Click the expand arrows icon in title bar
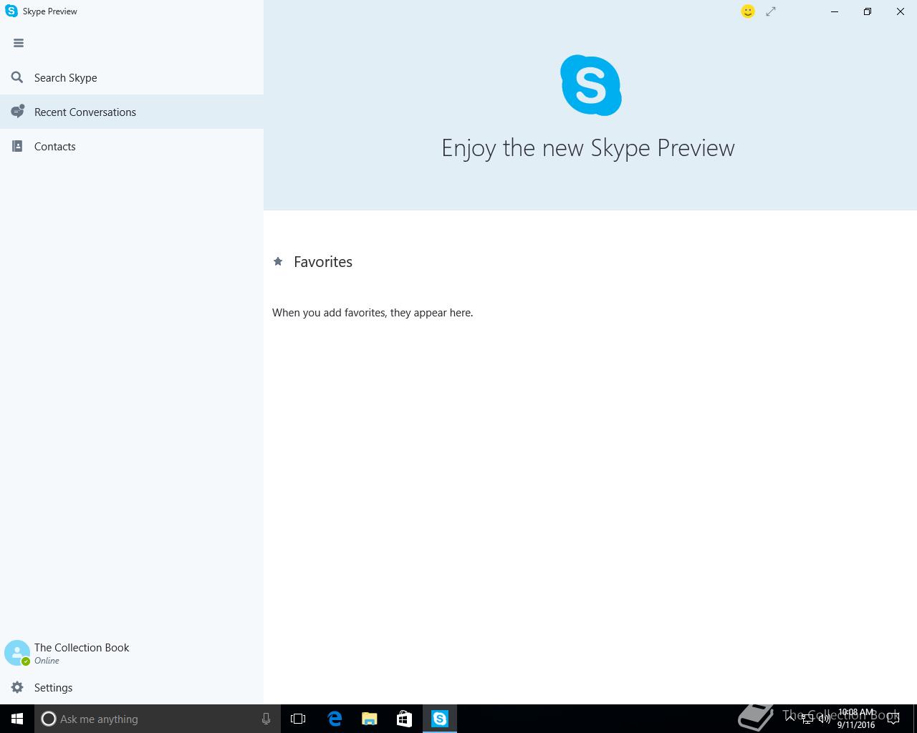The image size is (917, 733). [771, 11]
